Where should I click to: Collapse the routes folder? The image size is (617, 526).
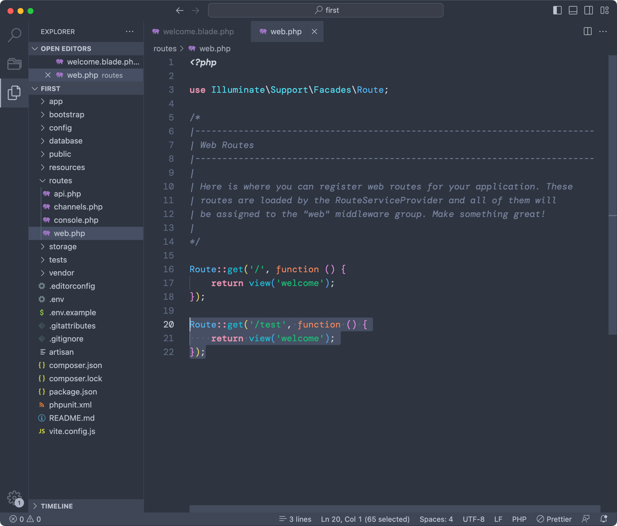coord(60,181)
